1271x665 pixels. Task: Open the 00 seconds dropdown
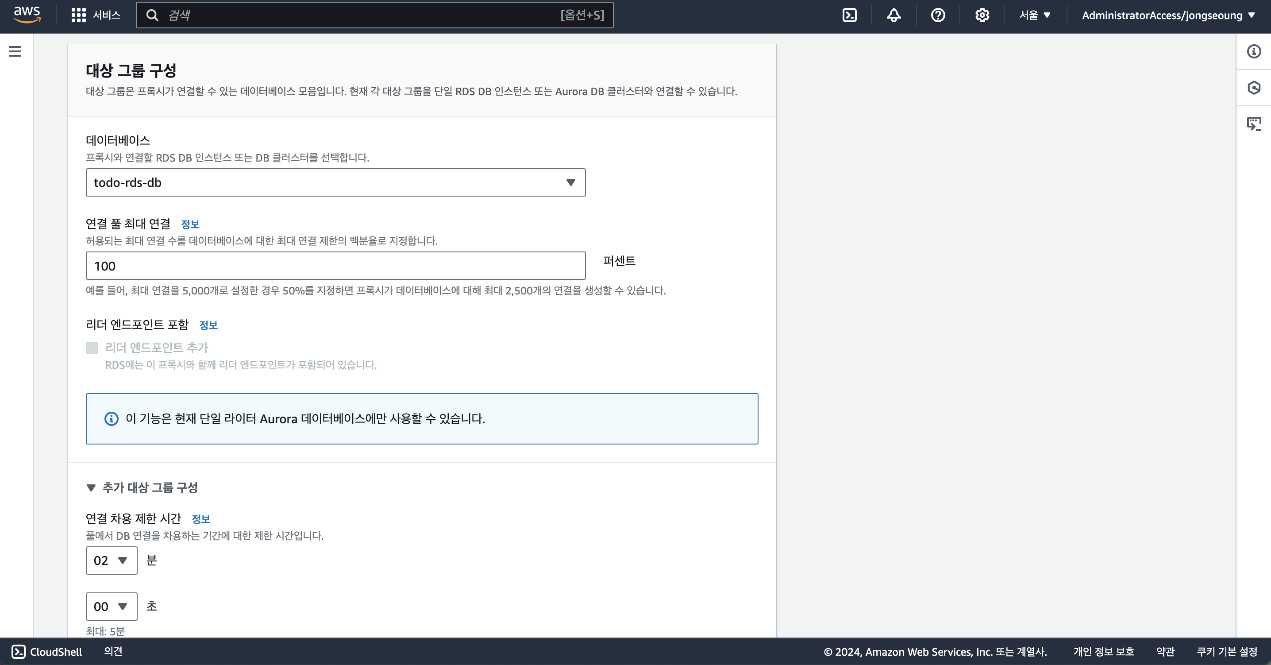[x=112, y=606]
